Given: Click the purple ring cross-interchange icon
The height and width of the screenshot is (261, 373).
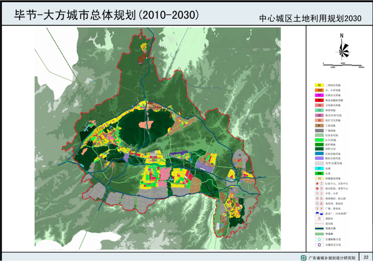Looking at the screenshot, I should (x=319, y=245).
